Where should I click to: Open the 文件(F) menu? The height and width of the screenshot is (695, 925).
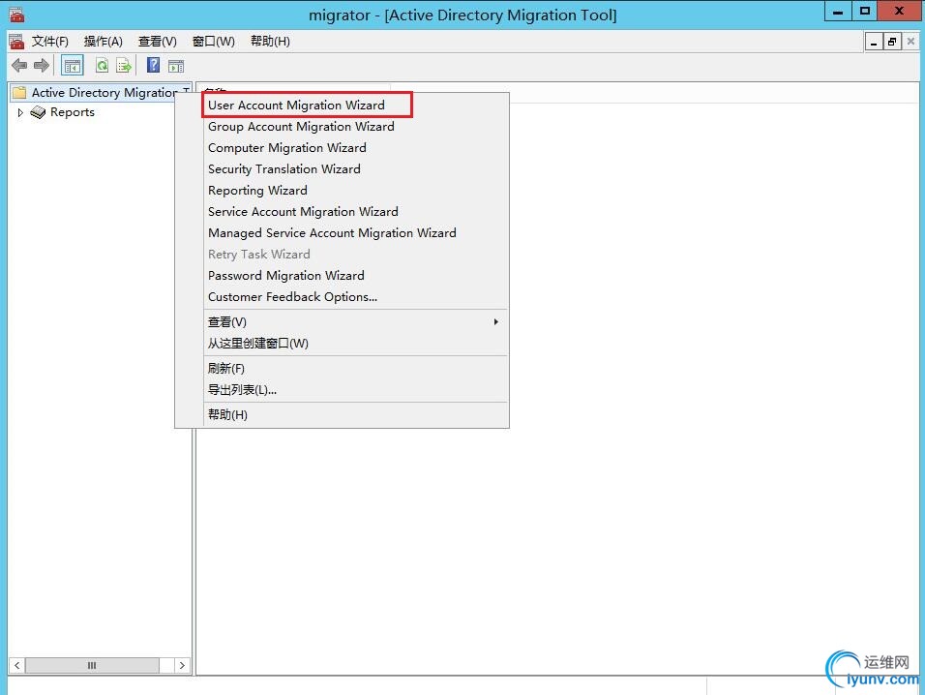tap(50, 42)
